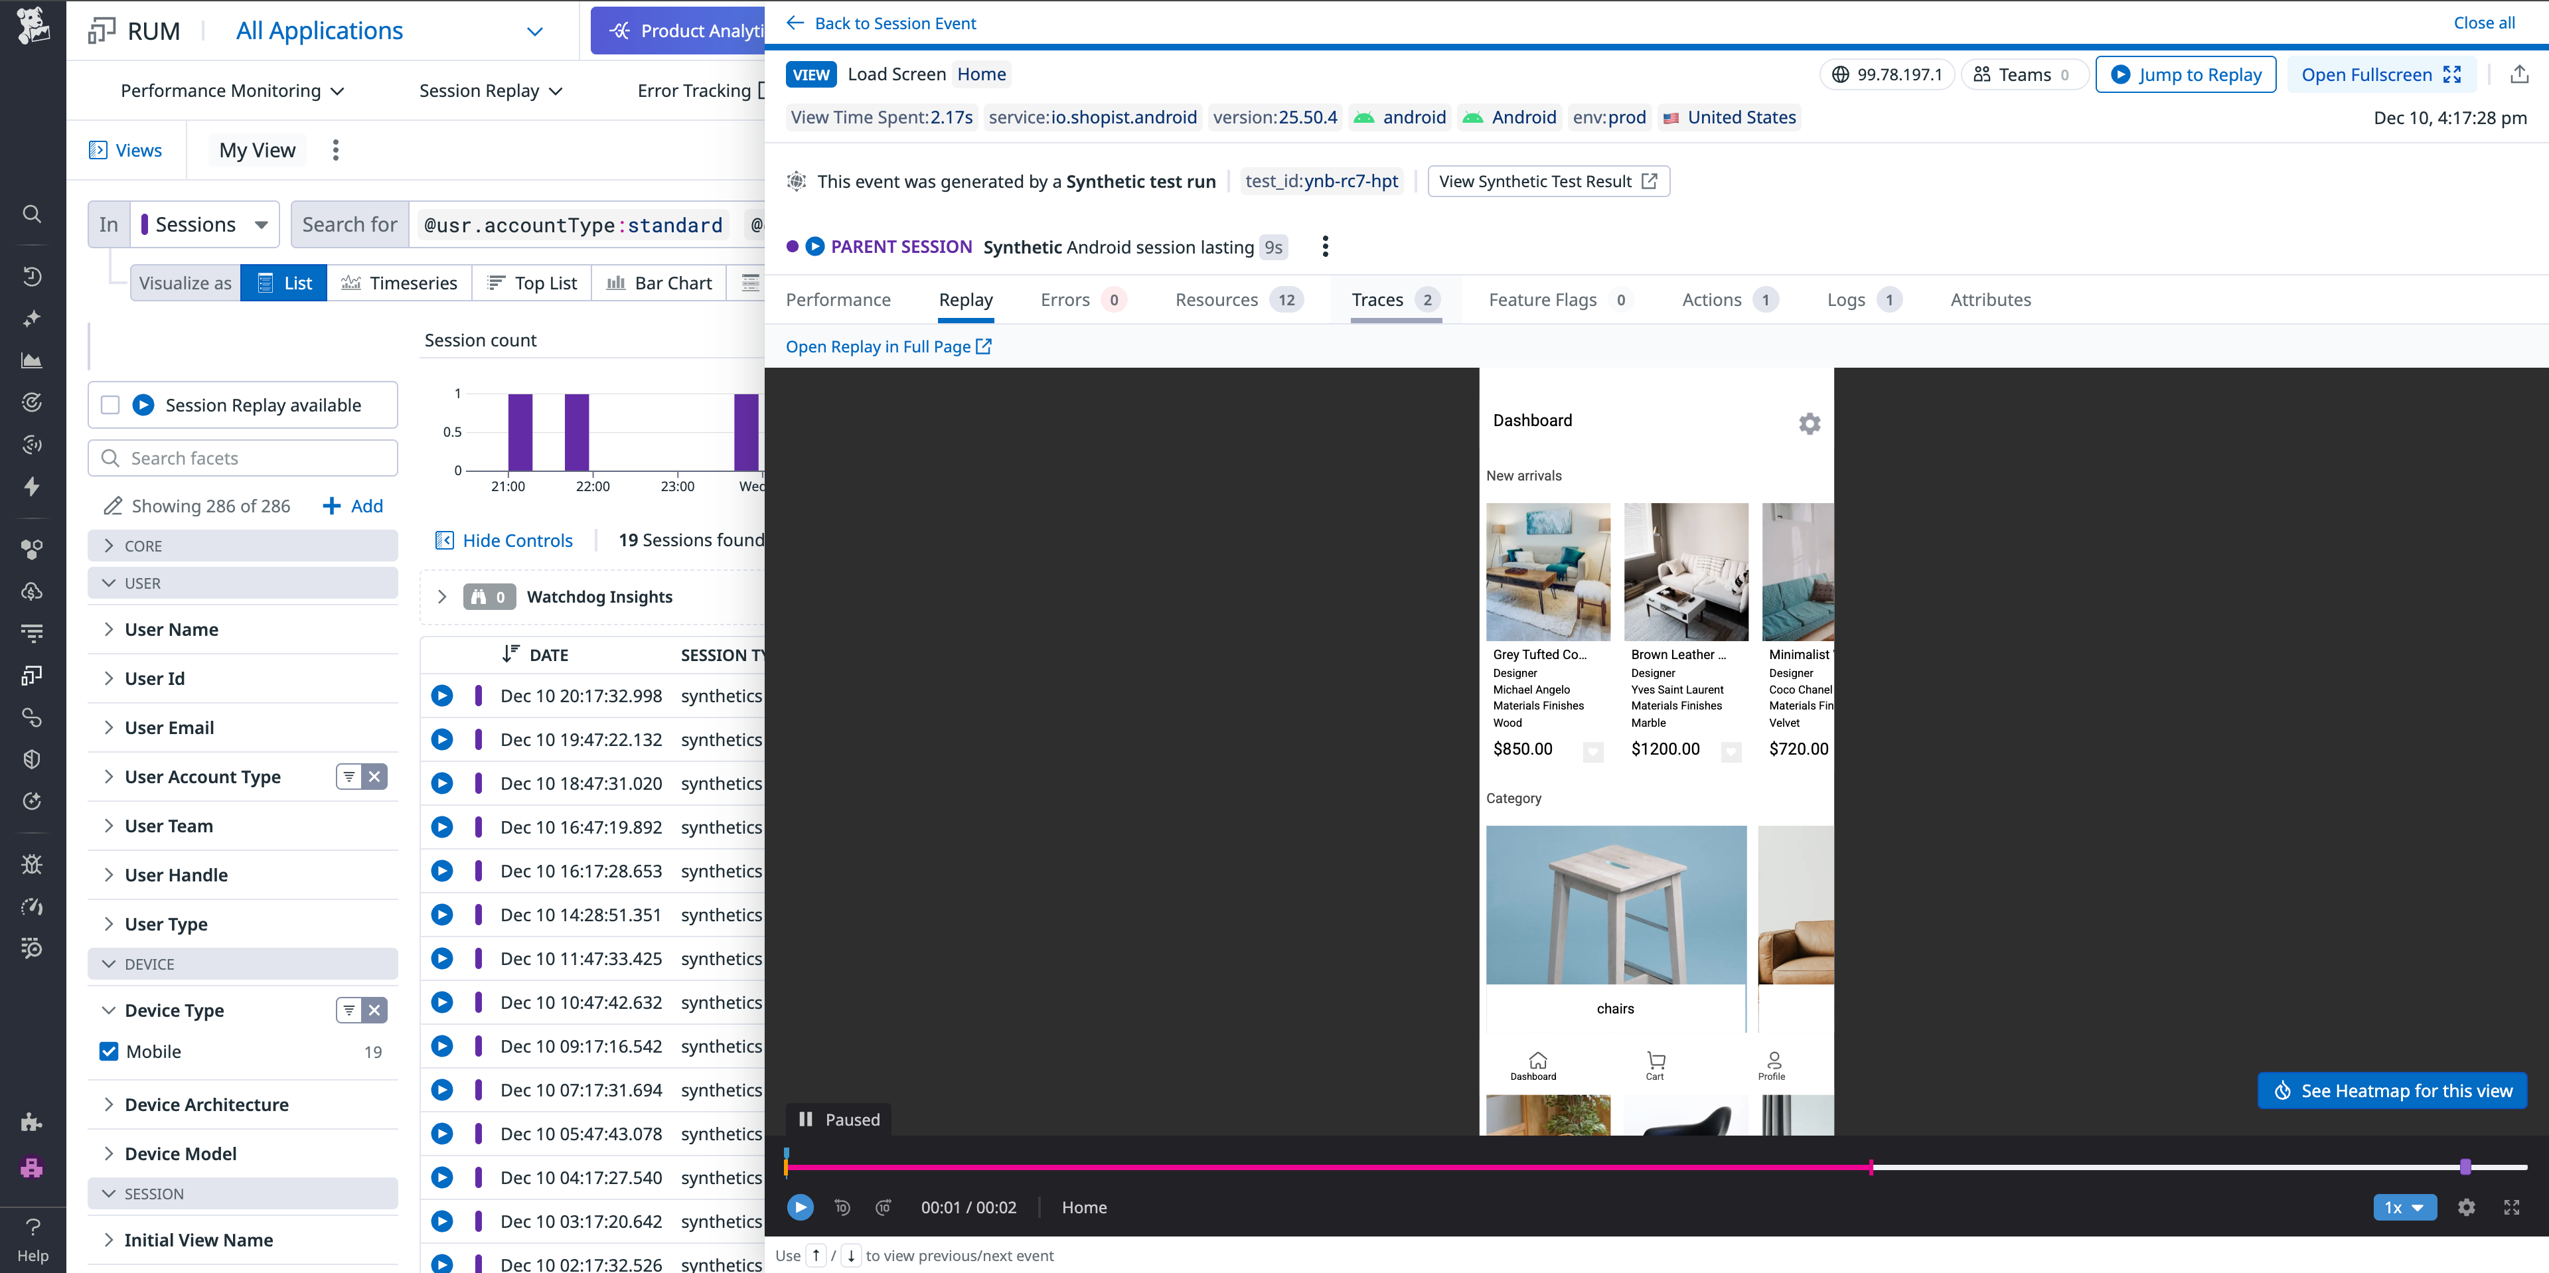
Task: Expand the User Name facet
Action: [171, 629]
